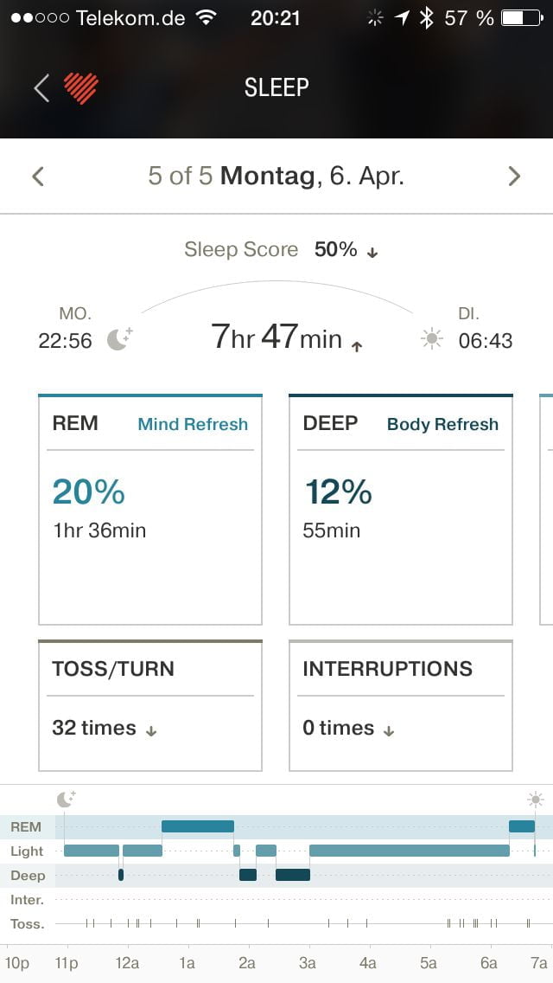Tap the bedtime moon icon near 22:56

pyautogui.click(x=119, y=339)
